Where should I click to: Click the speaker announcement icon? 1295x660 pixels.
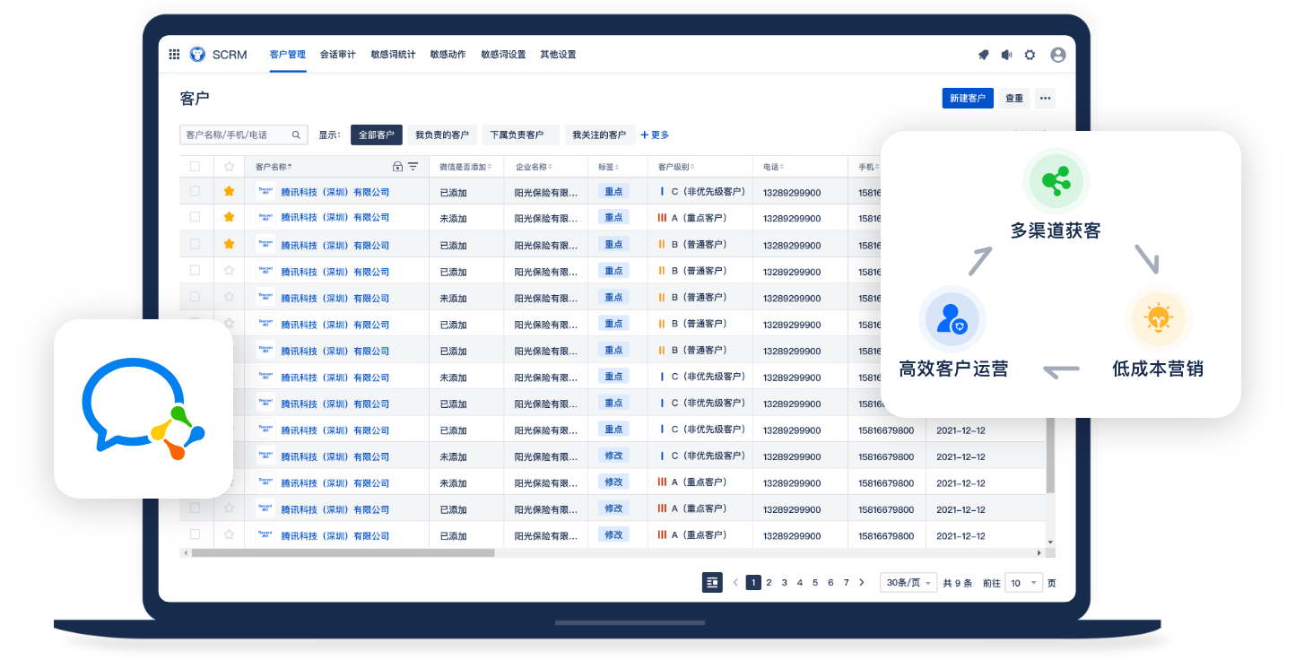[1006, 55]
